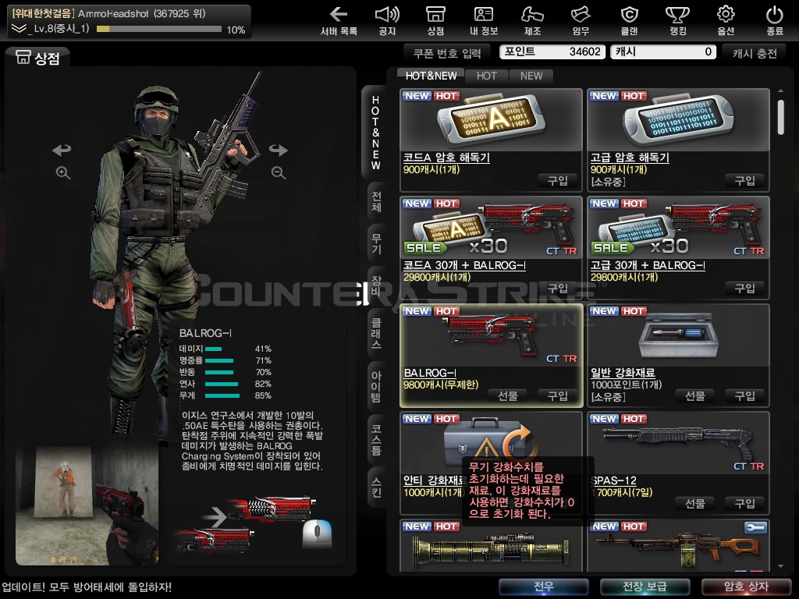
Task: Open the 전우 button at bottom
Action: (543, 587)
